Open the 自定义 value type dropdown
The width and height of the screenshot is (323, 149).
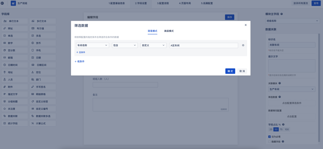[153, 45]
